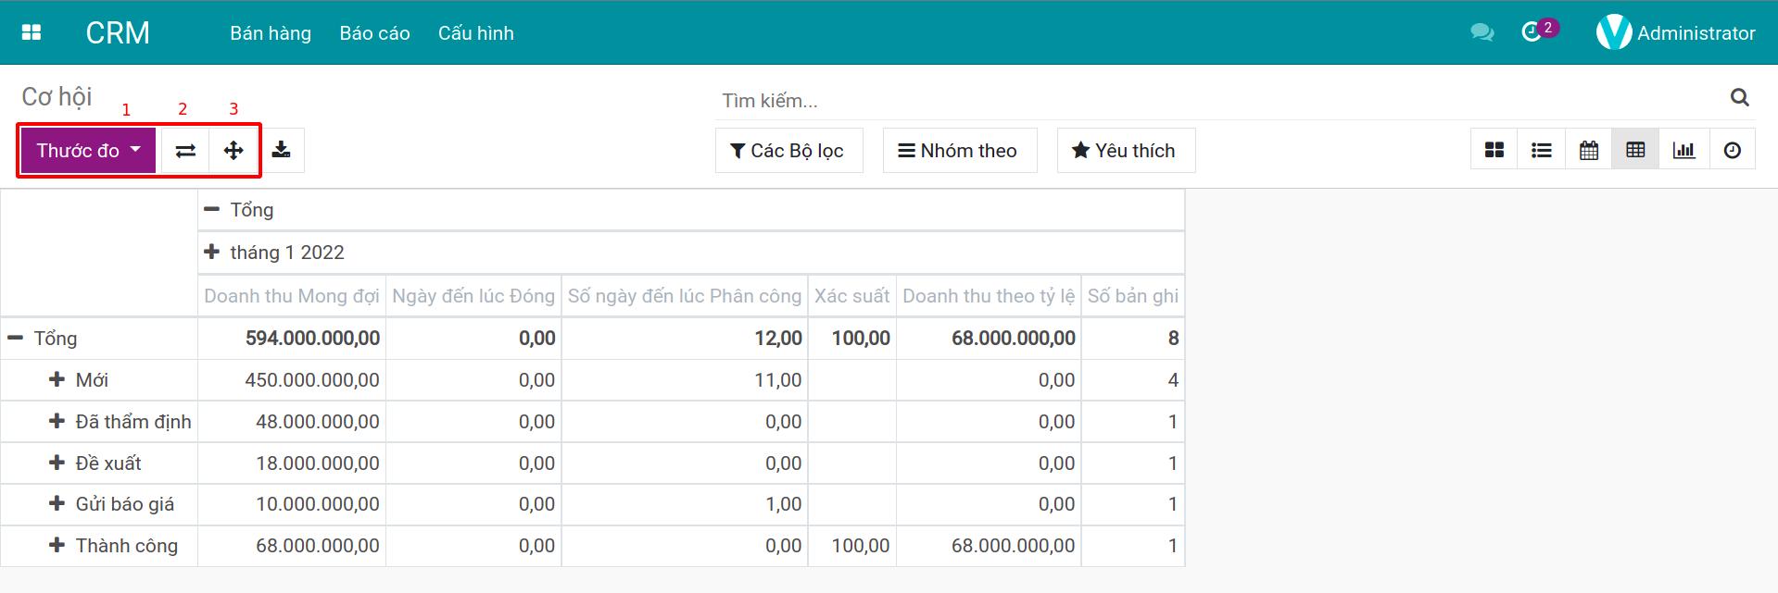1778x593 pixels.
Task: Switch to List view
Action: pyautogui.click(x=1542, y=150)
